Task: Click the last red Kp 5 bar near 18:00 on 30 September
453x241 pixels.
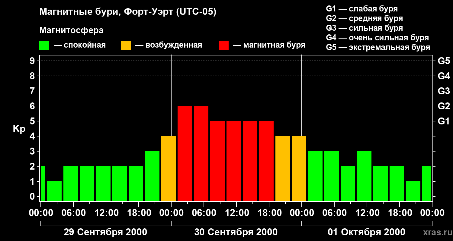Action: pyautogui.click(x=266, y=161)
